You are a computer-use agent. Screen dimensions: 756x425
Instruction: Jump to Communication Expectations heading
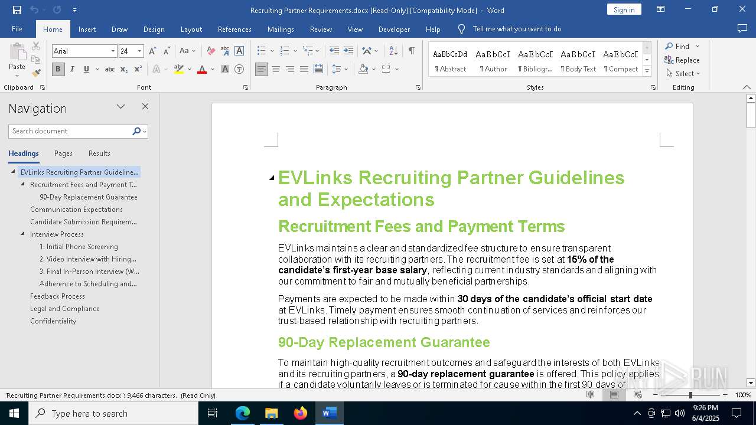coord(76,210)
